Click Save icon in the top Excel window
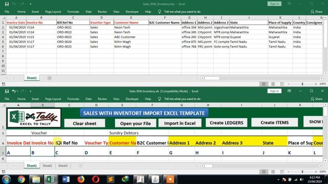Image resolution: width=328 pixels, height=184 pixels. [7, 4]
